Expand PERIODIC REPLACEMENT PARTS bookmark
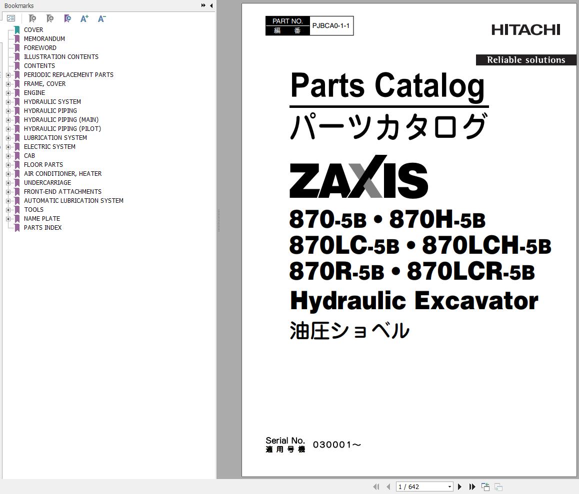579x494 pixels. [8, 75]
